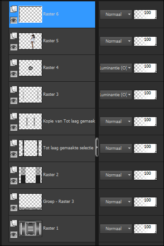Select the Raster 5 layer name
Screen dimensions: 164x246
[x=51, y=41]
